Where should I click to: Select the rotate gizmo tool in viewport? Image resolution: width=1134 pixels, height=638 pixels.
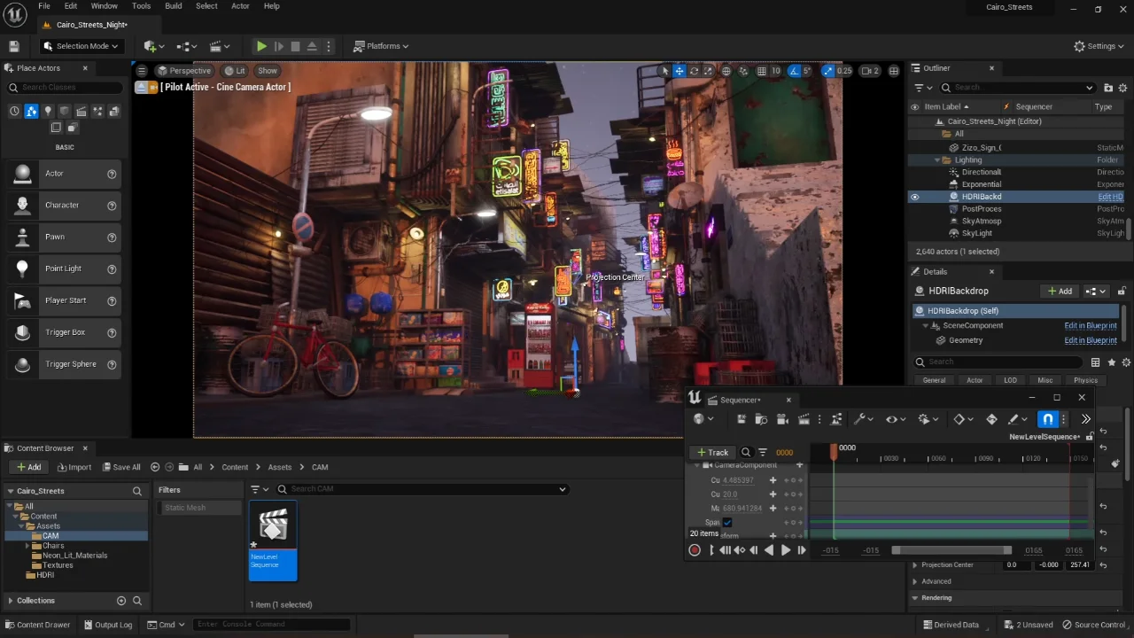tap(694, 71)
